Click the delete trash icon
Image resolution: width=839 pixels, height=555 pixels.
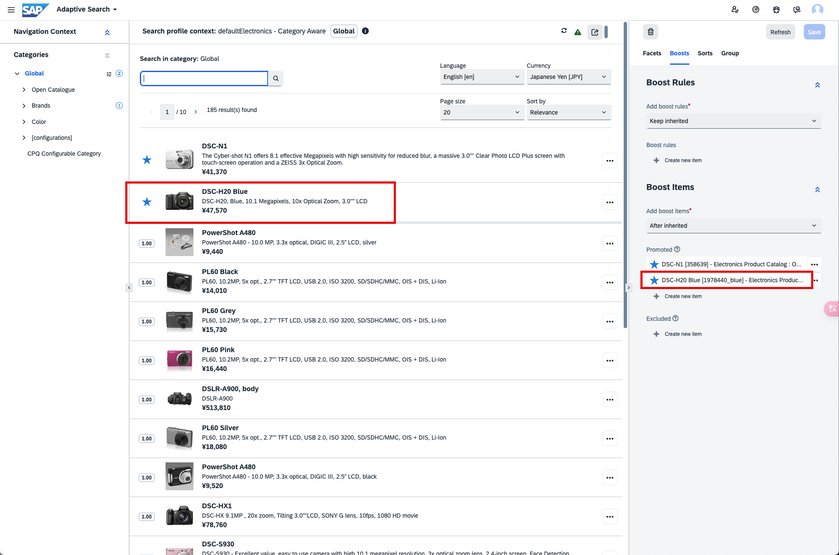651,32
